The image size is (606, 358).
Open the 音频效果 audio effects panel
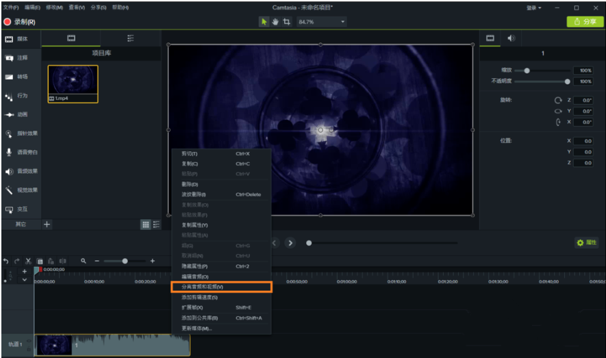(x=21, y=171)
